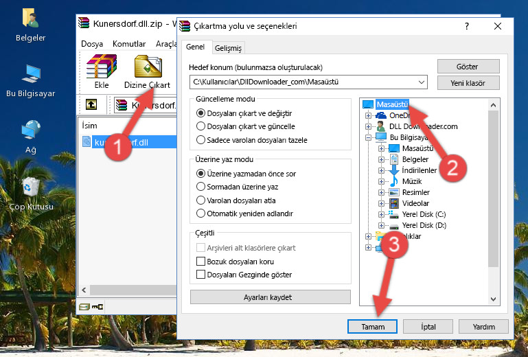Open the Komutlar menu in WinRAR

[129, 44]
